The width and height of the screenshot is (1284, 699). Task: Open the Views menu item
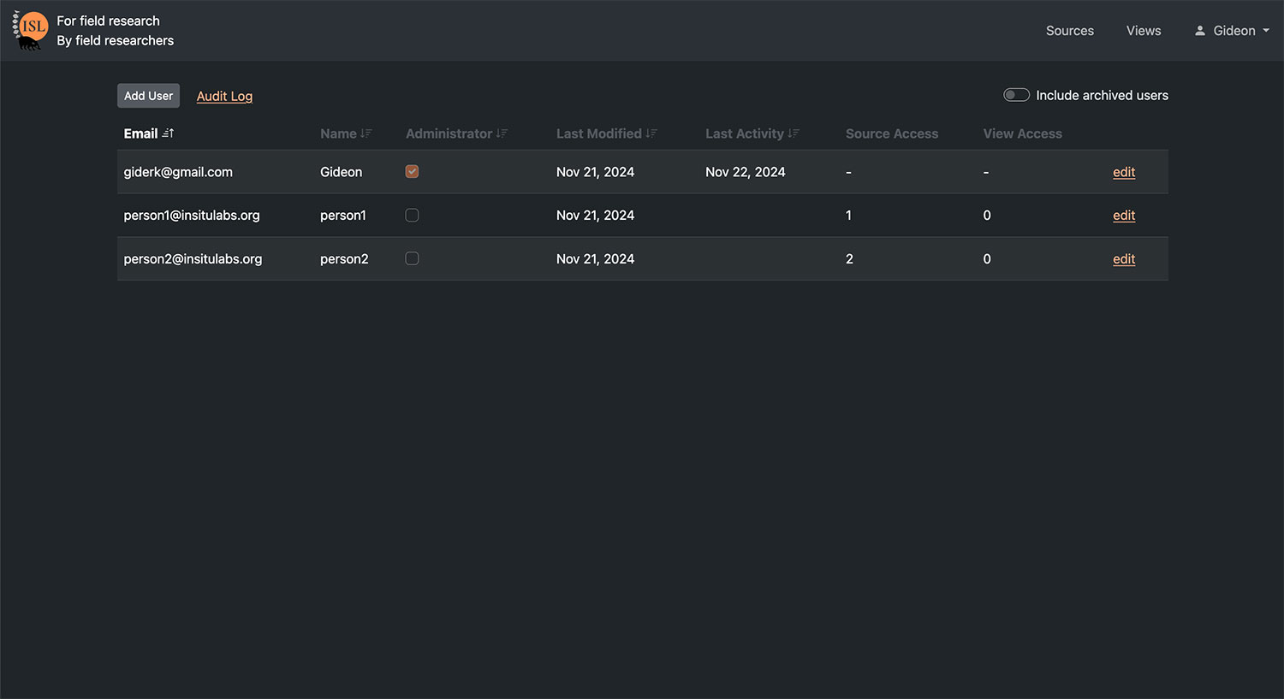point(1143,31)
